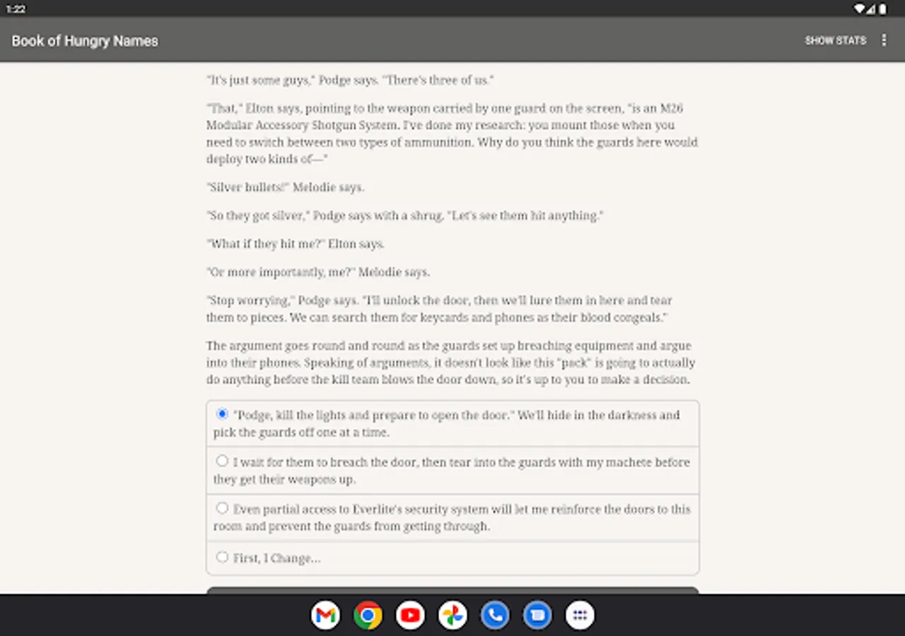Start the Phone app

click(x=495, y=615)
